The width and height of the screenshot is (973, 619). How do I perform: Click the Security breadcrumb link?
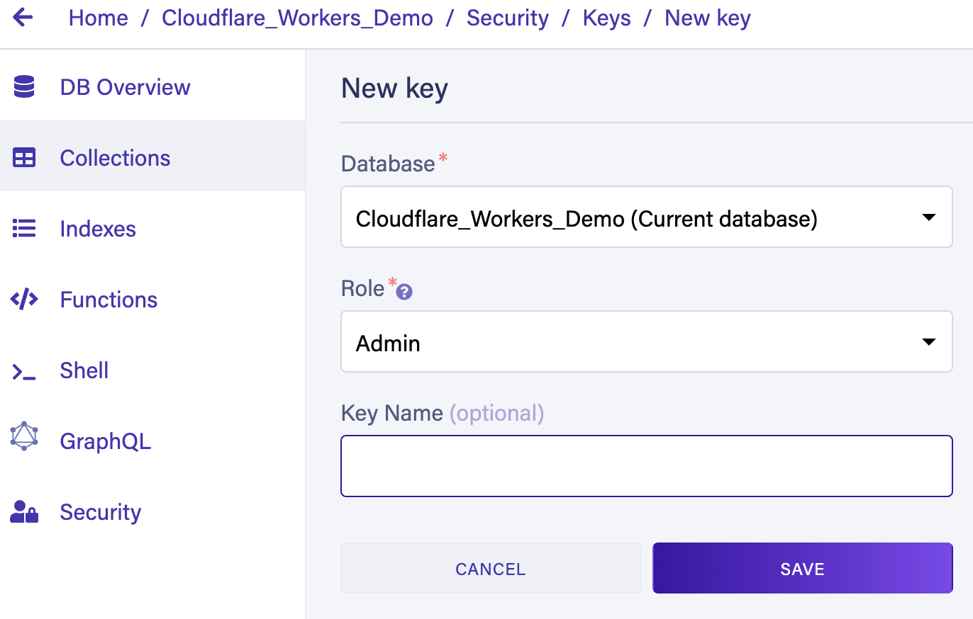point(508,18)
